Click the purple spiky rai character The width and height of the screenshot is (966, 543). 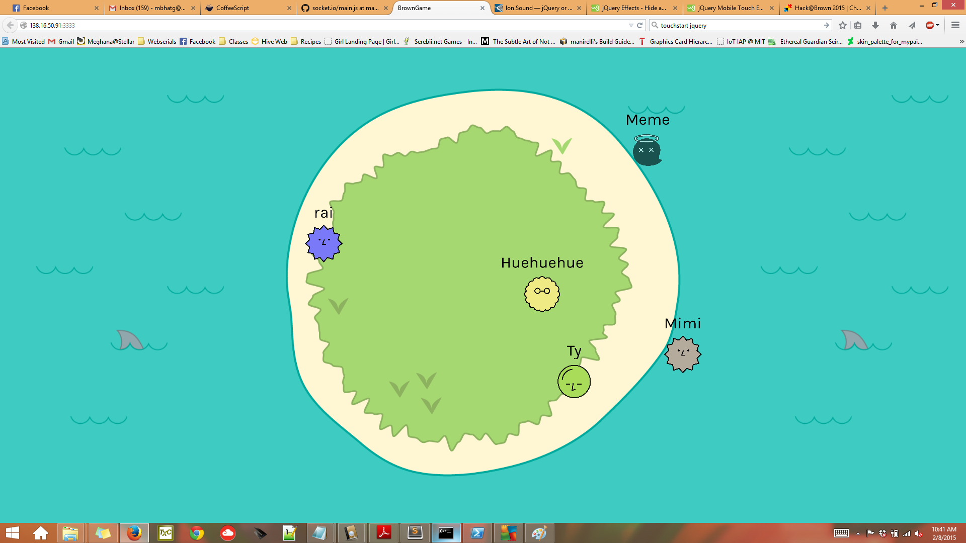(x=324, y=243)
